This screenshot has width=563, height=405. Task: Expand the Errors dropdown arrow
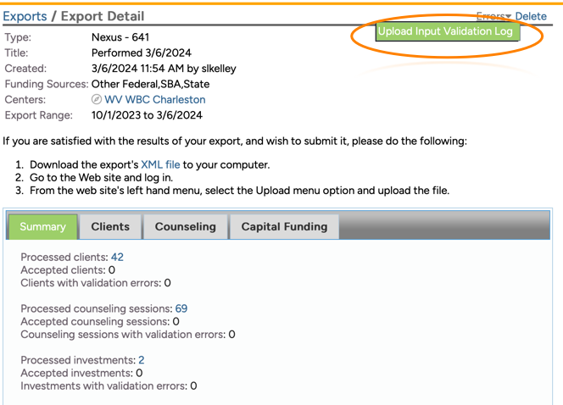click(508, 17)
